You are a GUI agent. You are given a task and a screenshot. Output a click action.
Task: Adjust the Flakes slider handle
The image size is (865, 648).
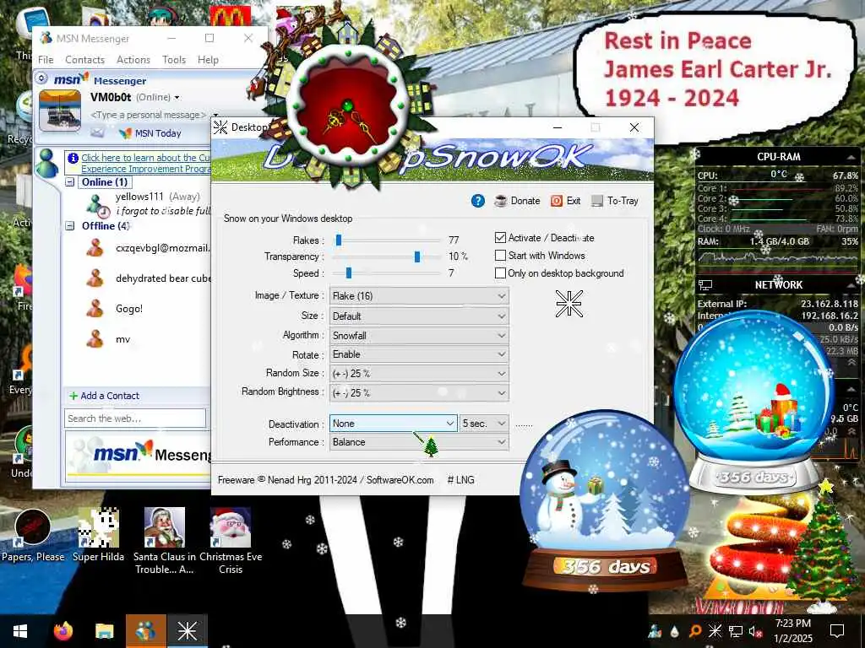(339, 240)
